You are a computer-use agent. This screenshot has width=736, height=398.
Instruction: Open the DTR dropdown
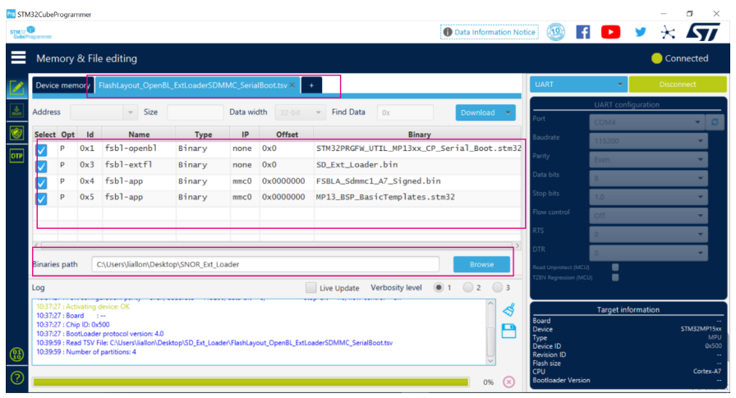648,253
